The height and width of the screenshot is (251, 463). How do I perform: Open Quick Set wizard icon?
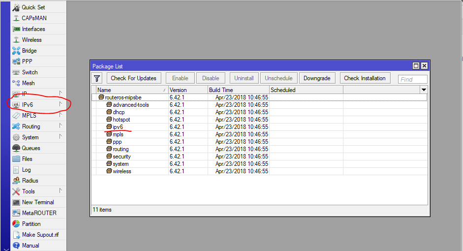point(16,7)
